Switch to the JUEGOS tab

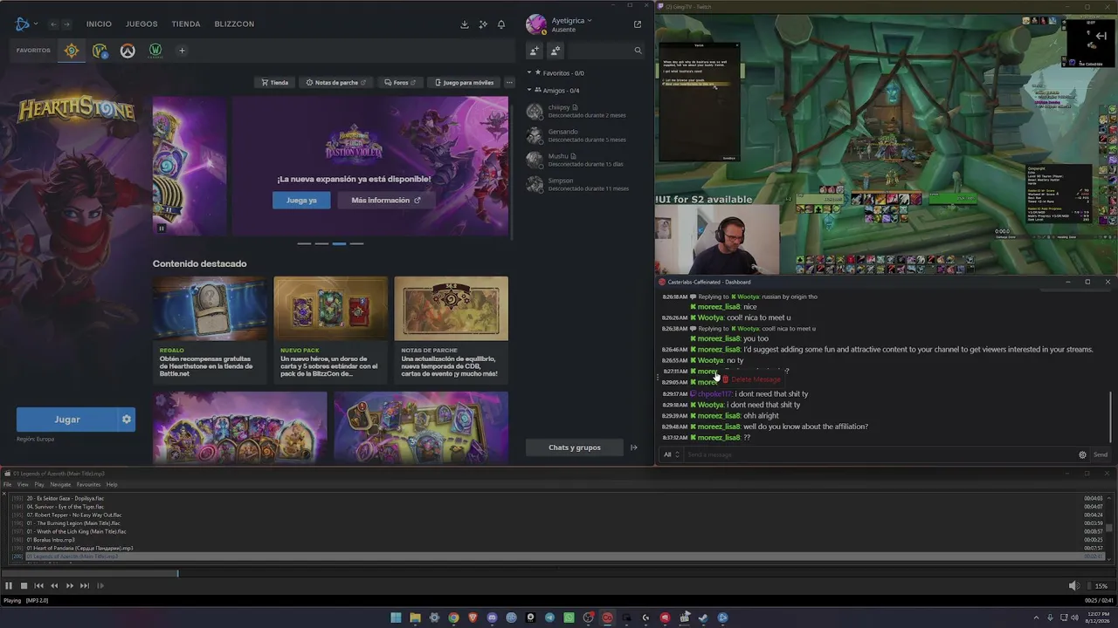(141, 24)
